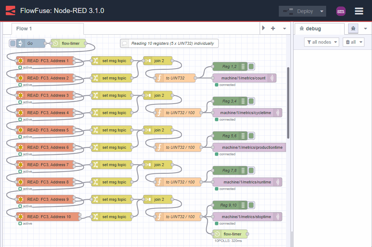
Task: Open the main hamburger menu
Action: tap(359, 11)
